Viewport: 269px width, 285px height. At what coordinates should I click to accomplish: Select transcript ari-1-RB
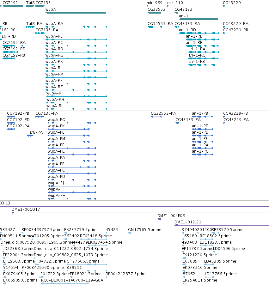[202, 65]
